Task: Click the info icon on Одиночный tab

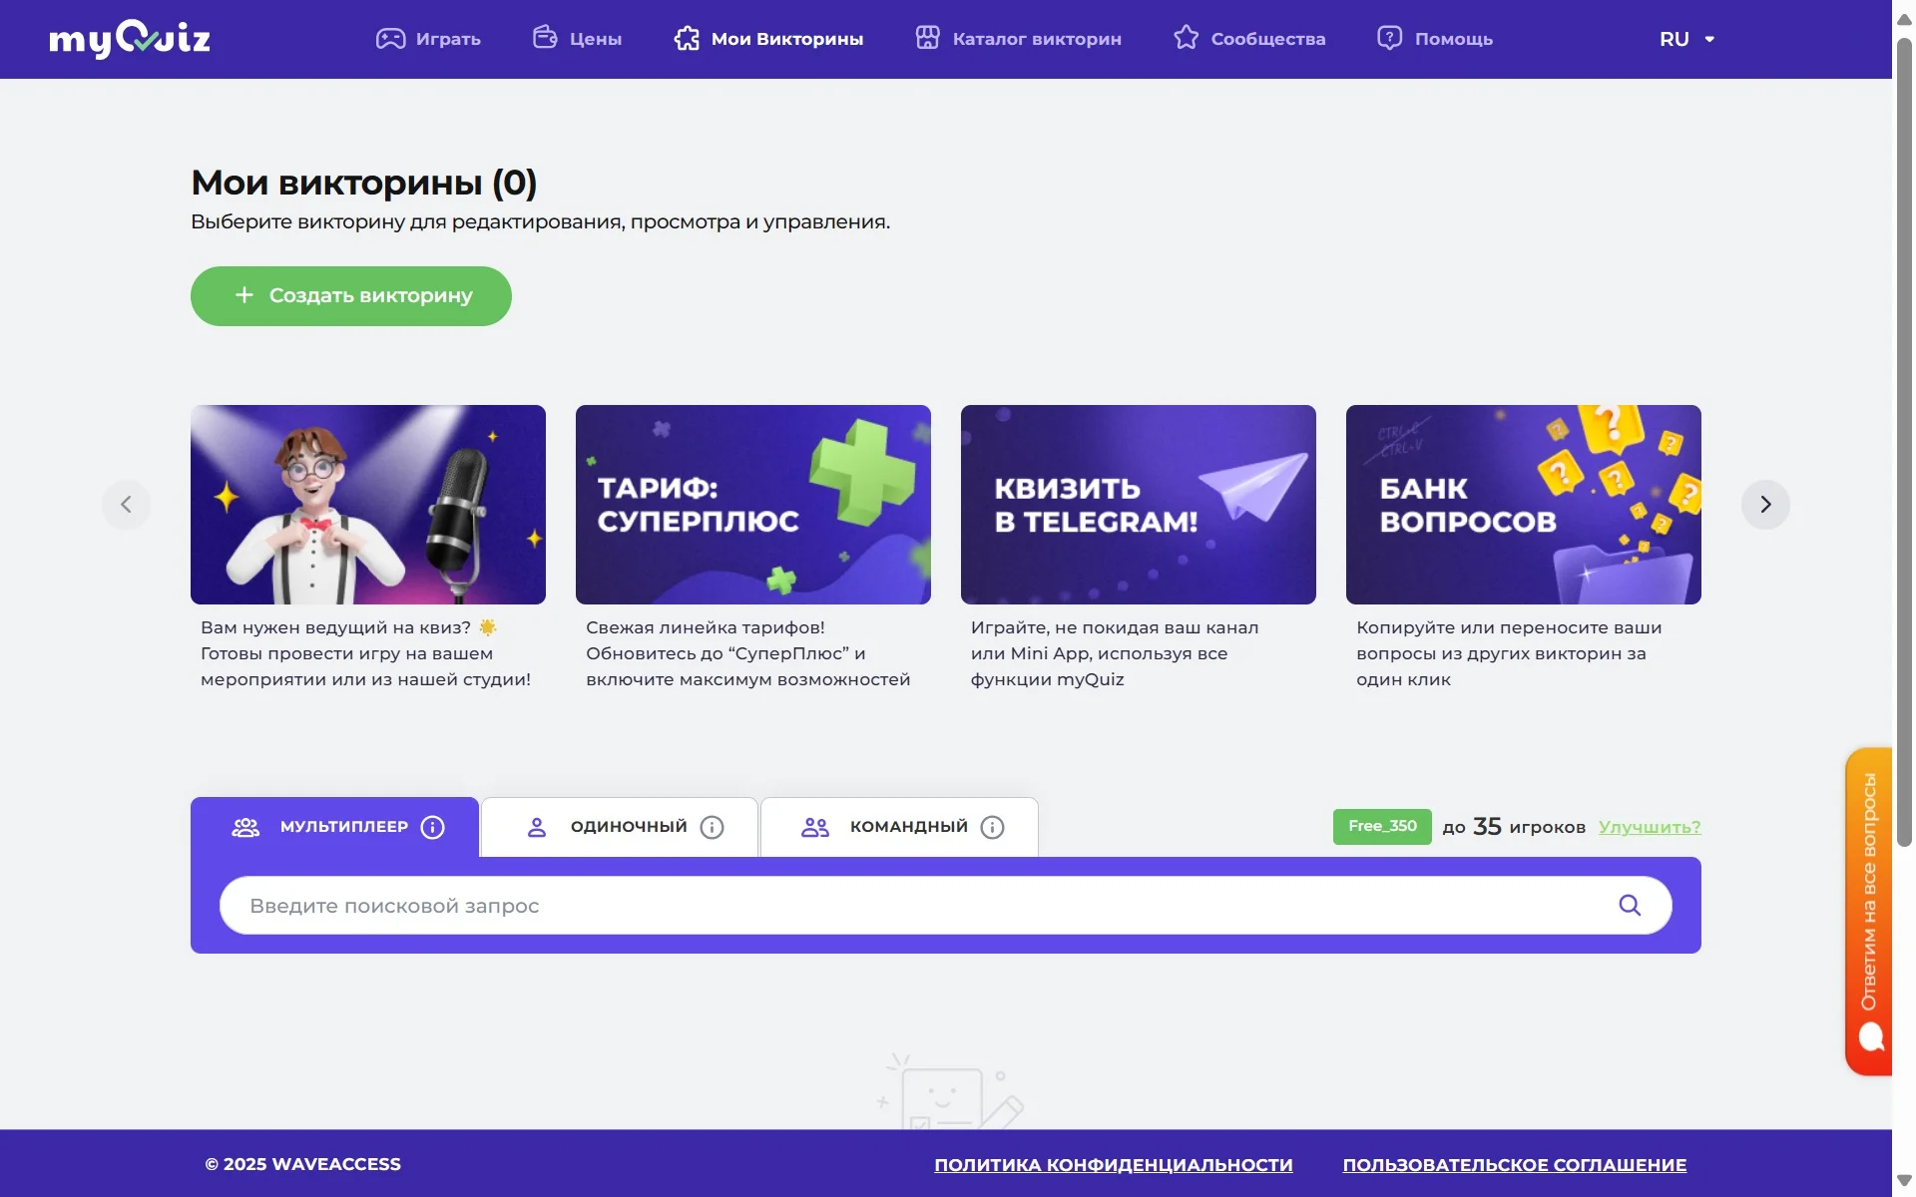Action: click(712, 827)
